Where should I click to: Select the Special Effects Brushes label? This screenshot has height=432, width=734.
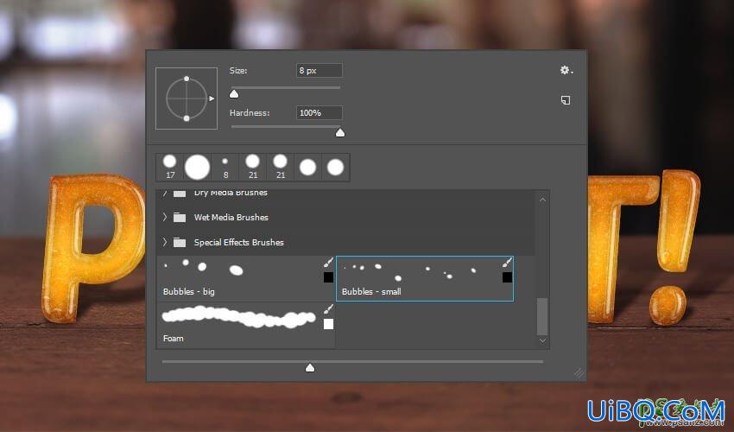(x=238, y=242)
